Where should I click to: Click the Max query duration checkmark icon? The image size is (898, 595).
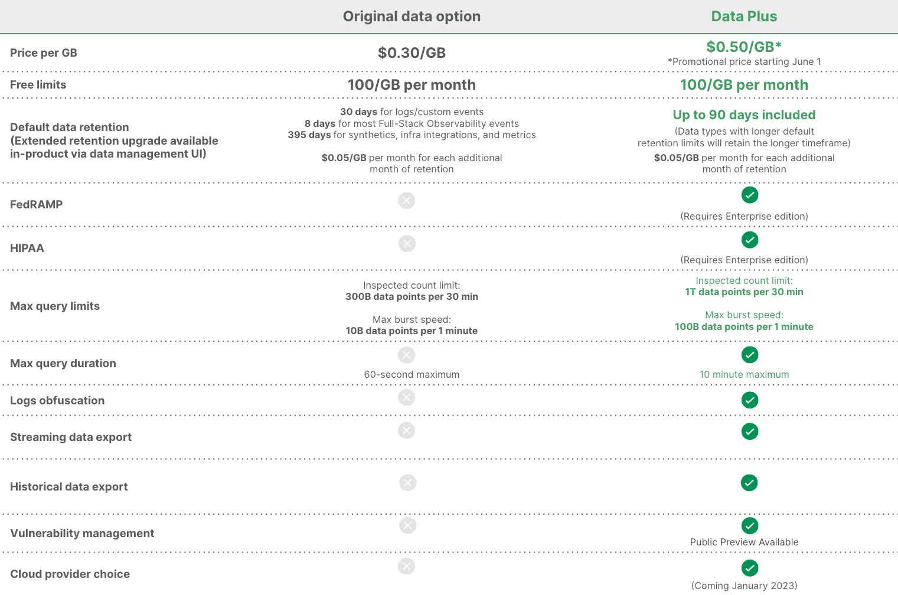tap(749, 355)
